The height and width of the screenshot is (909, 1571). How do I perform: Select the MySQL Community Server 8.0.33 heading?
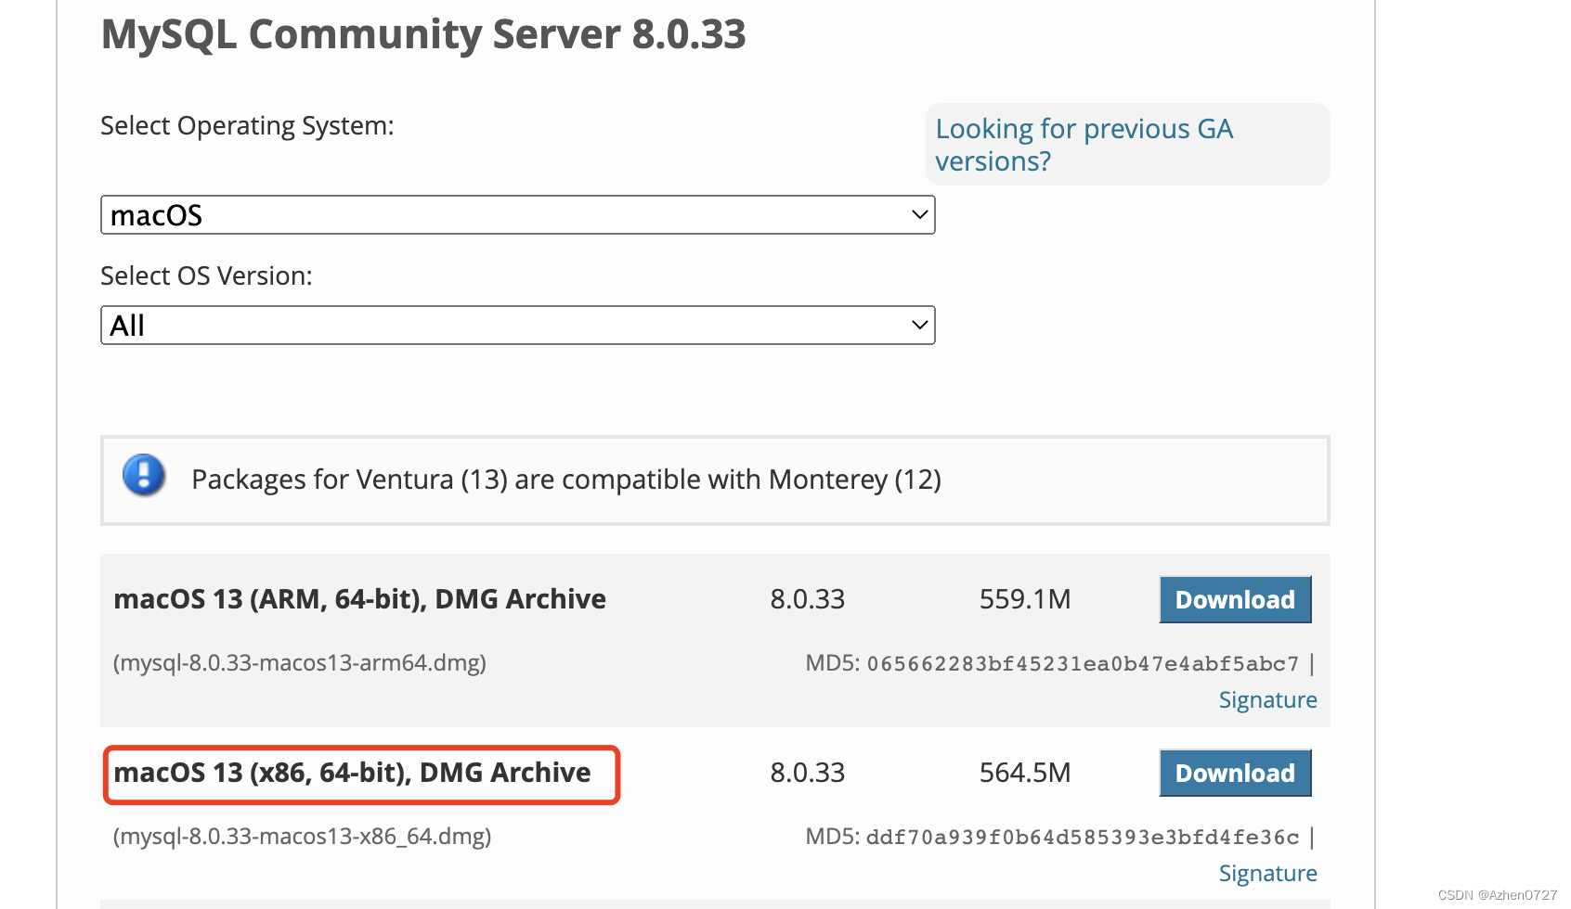[x=423, y=35]
